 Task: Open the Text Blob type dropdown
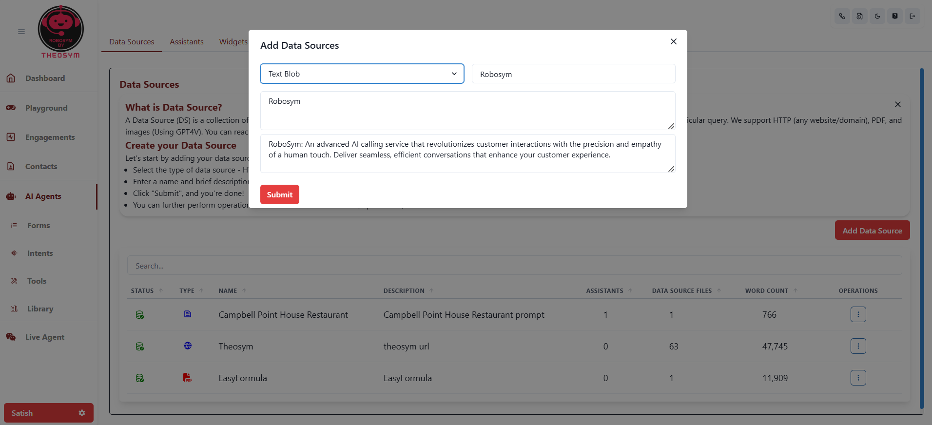362,74
